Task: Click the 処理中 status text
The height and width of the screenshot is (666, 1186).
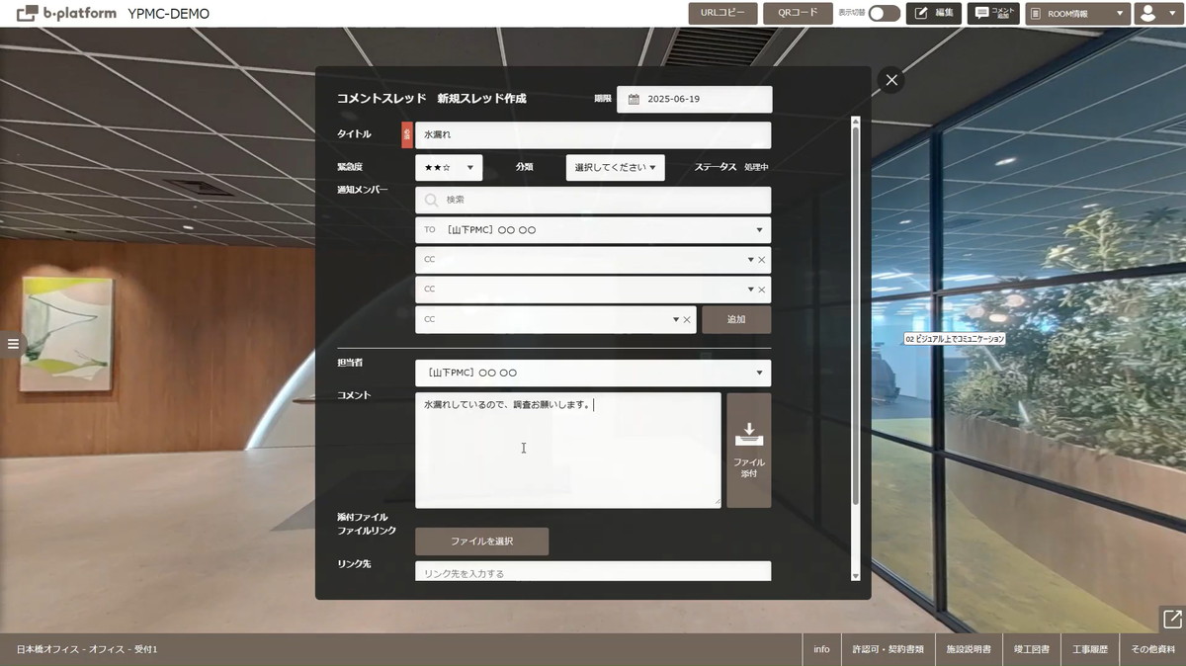Action: click(x=756, y=168)
